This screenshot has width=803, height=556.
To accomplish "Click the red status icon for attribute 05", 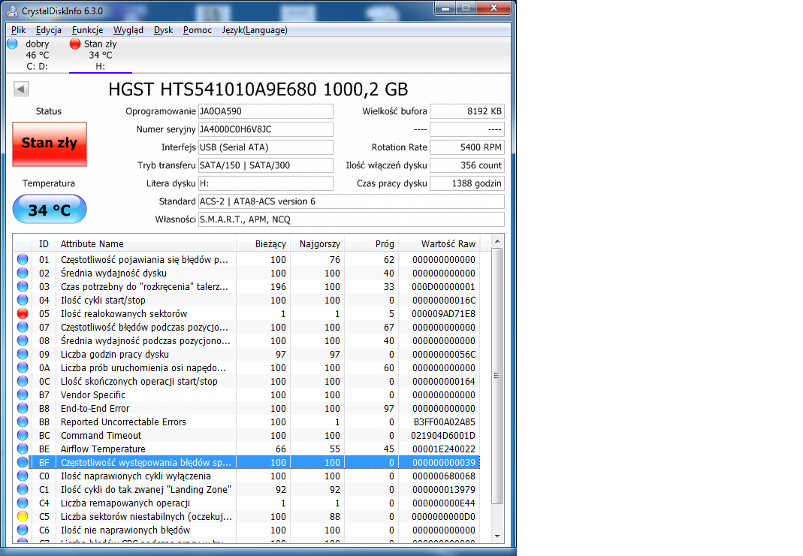I will click(x=23, y=313).
